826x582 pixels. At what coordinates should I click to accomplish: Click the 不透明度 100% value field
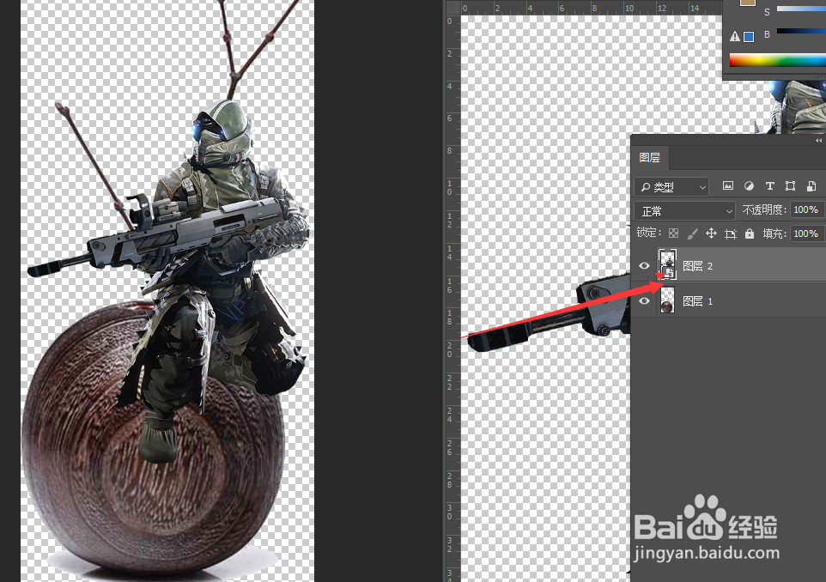click(807, 209)
